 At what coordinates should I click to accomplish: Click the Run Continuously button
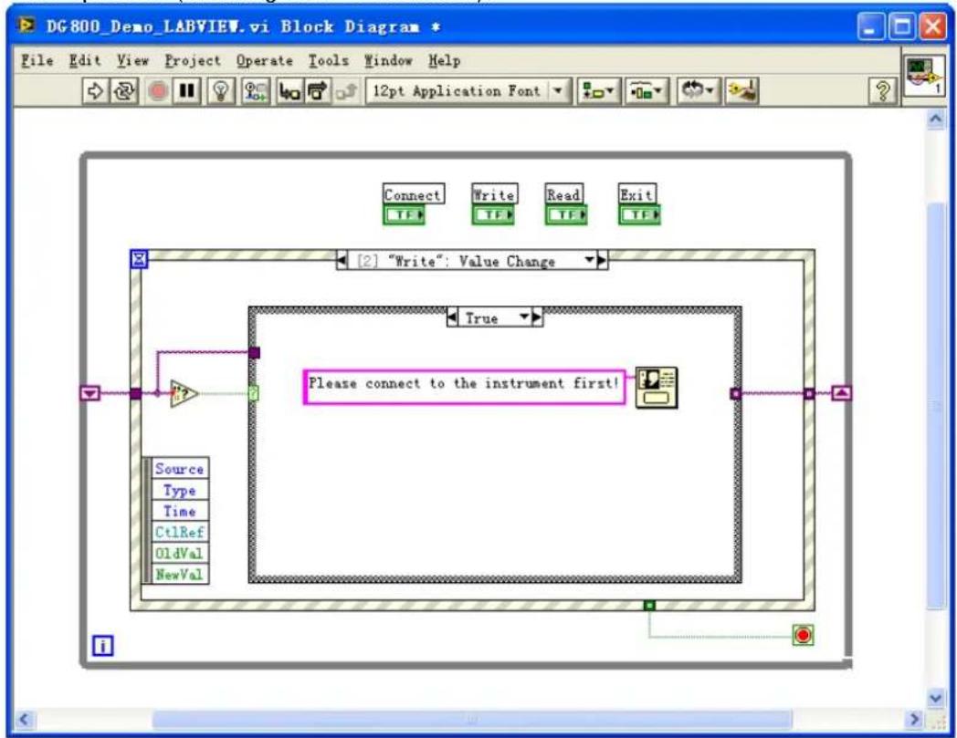coord(124,91)
